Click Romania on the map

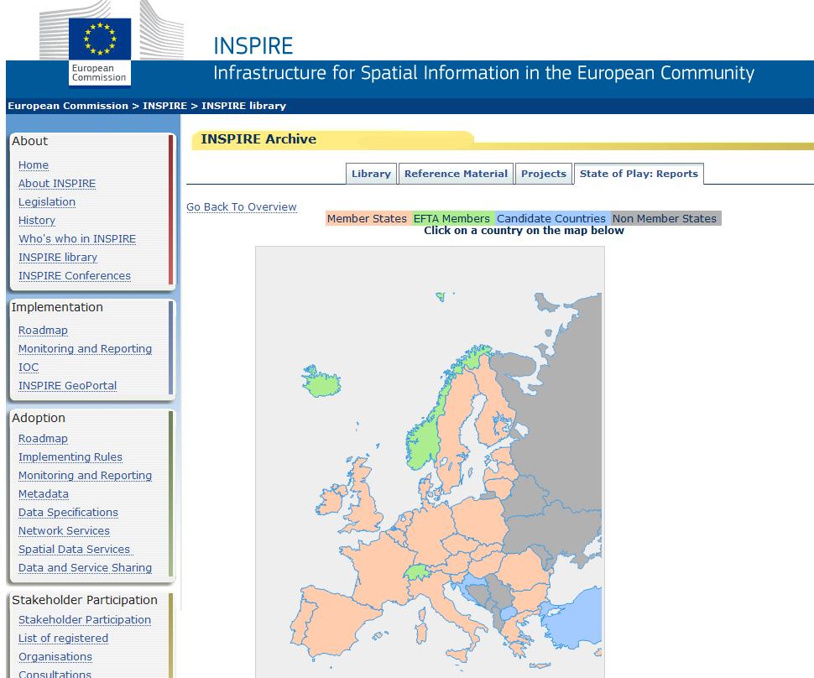(524, 568)
